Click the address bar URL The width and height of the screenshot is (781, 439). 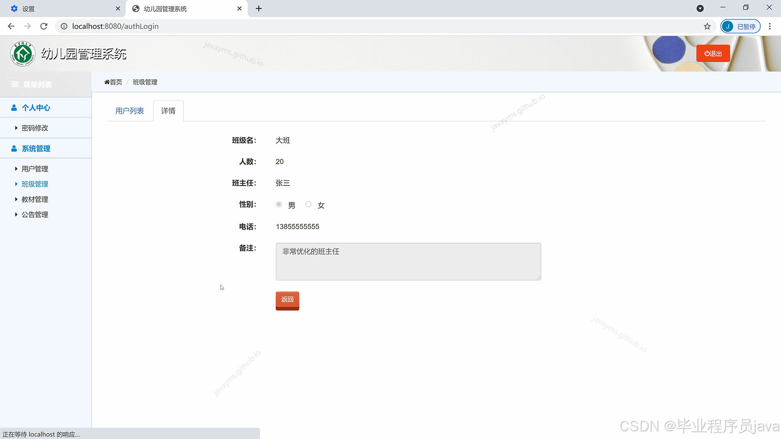116,26
